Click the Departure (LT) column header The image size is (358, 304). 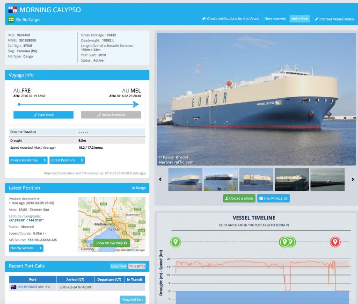click(x=109, y=279)
